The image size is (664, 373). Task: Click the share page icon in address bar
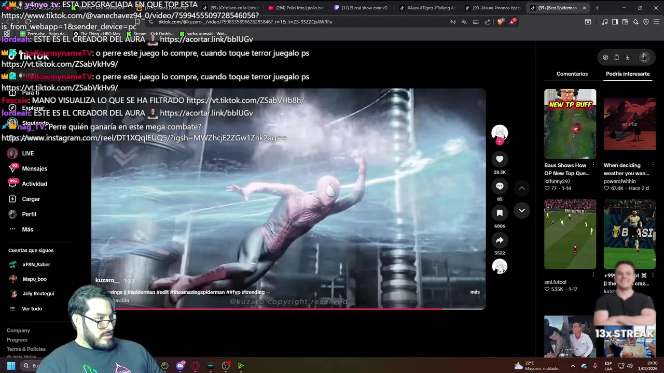point(487,22)
